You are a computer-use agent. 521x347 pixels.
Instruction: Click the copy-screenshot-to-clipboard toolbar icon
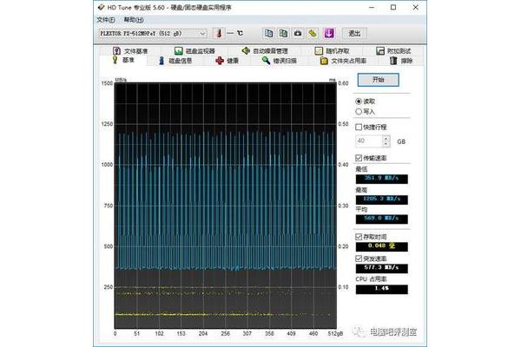coord(283,33)
